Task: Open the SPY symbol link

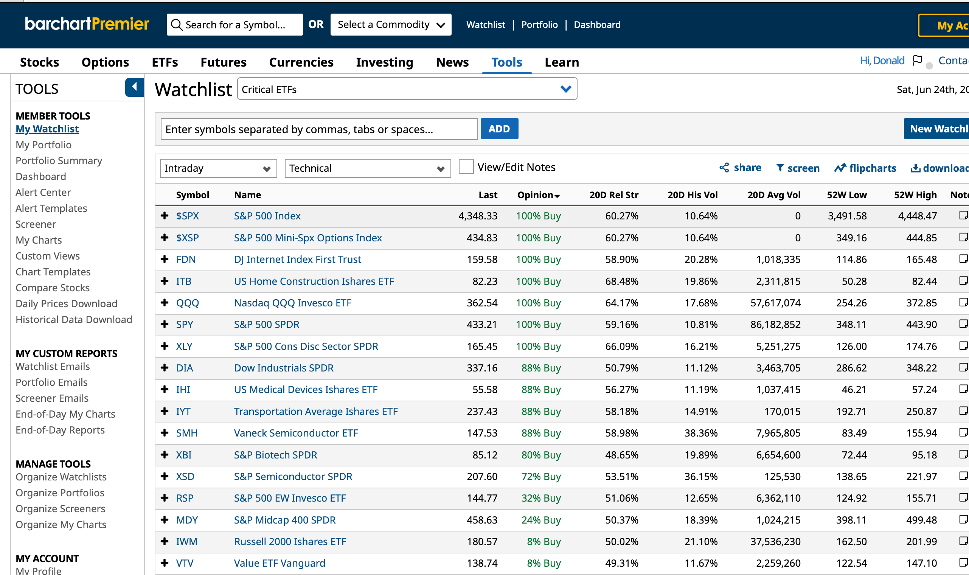Action: (x=184, y=324)
